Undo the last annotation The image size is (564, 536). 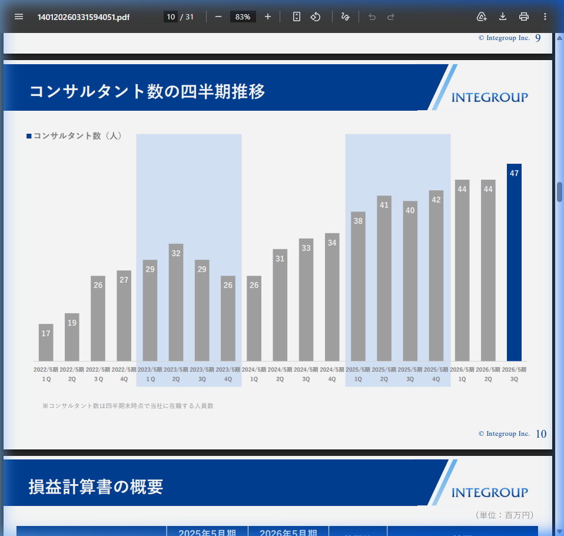click(371, 16)
